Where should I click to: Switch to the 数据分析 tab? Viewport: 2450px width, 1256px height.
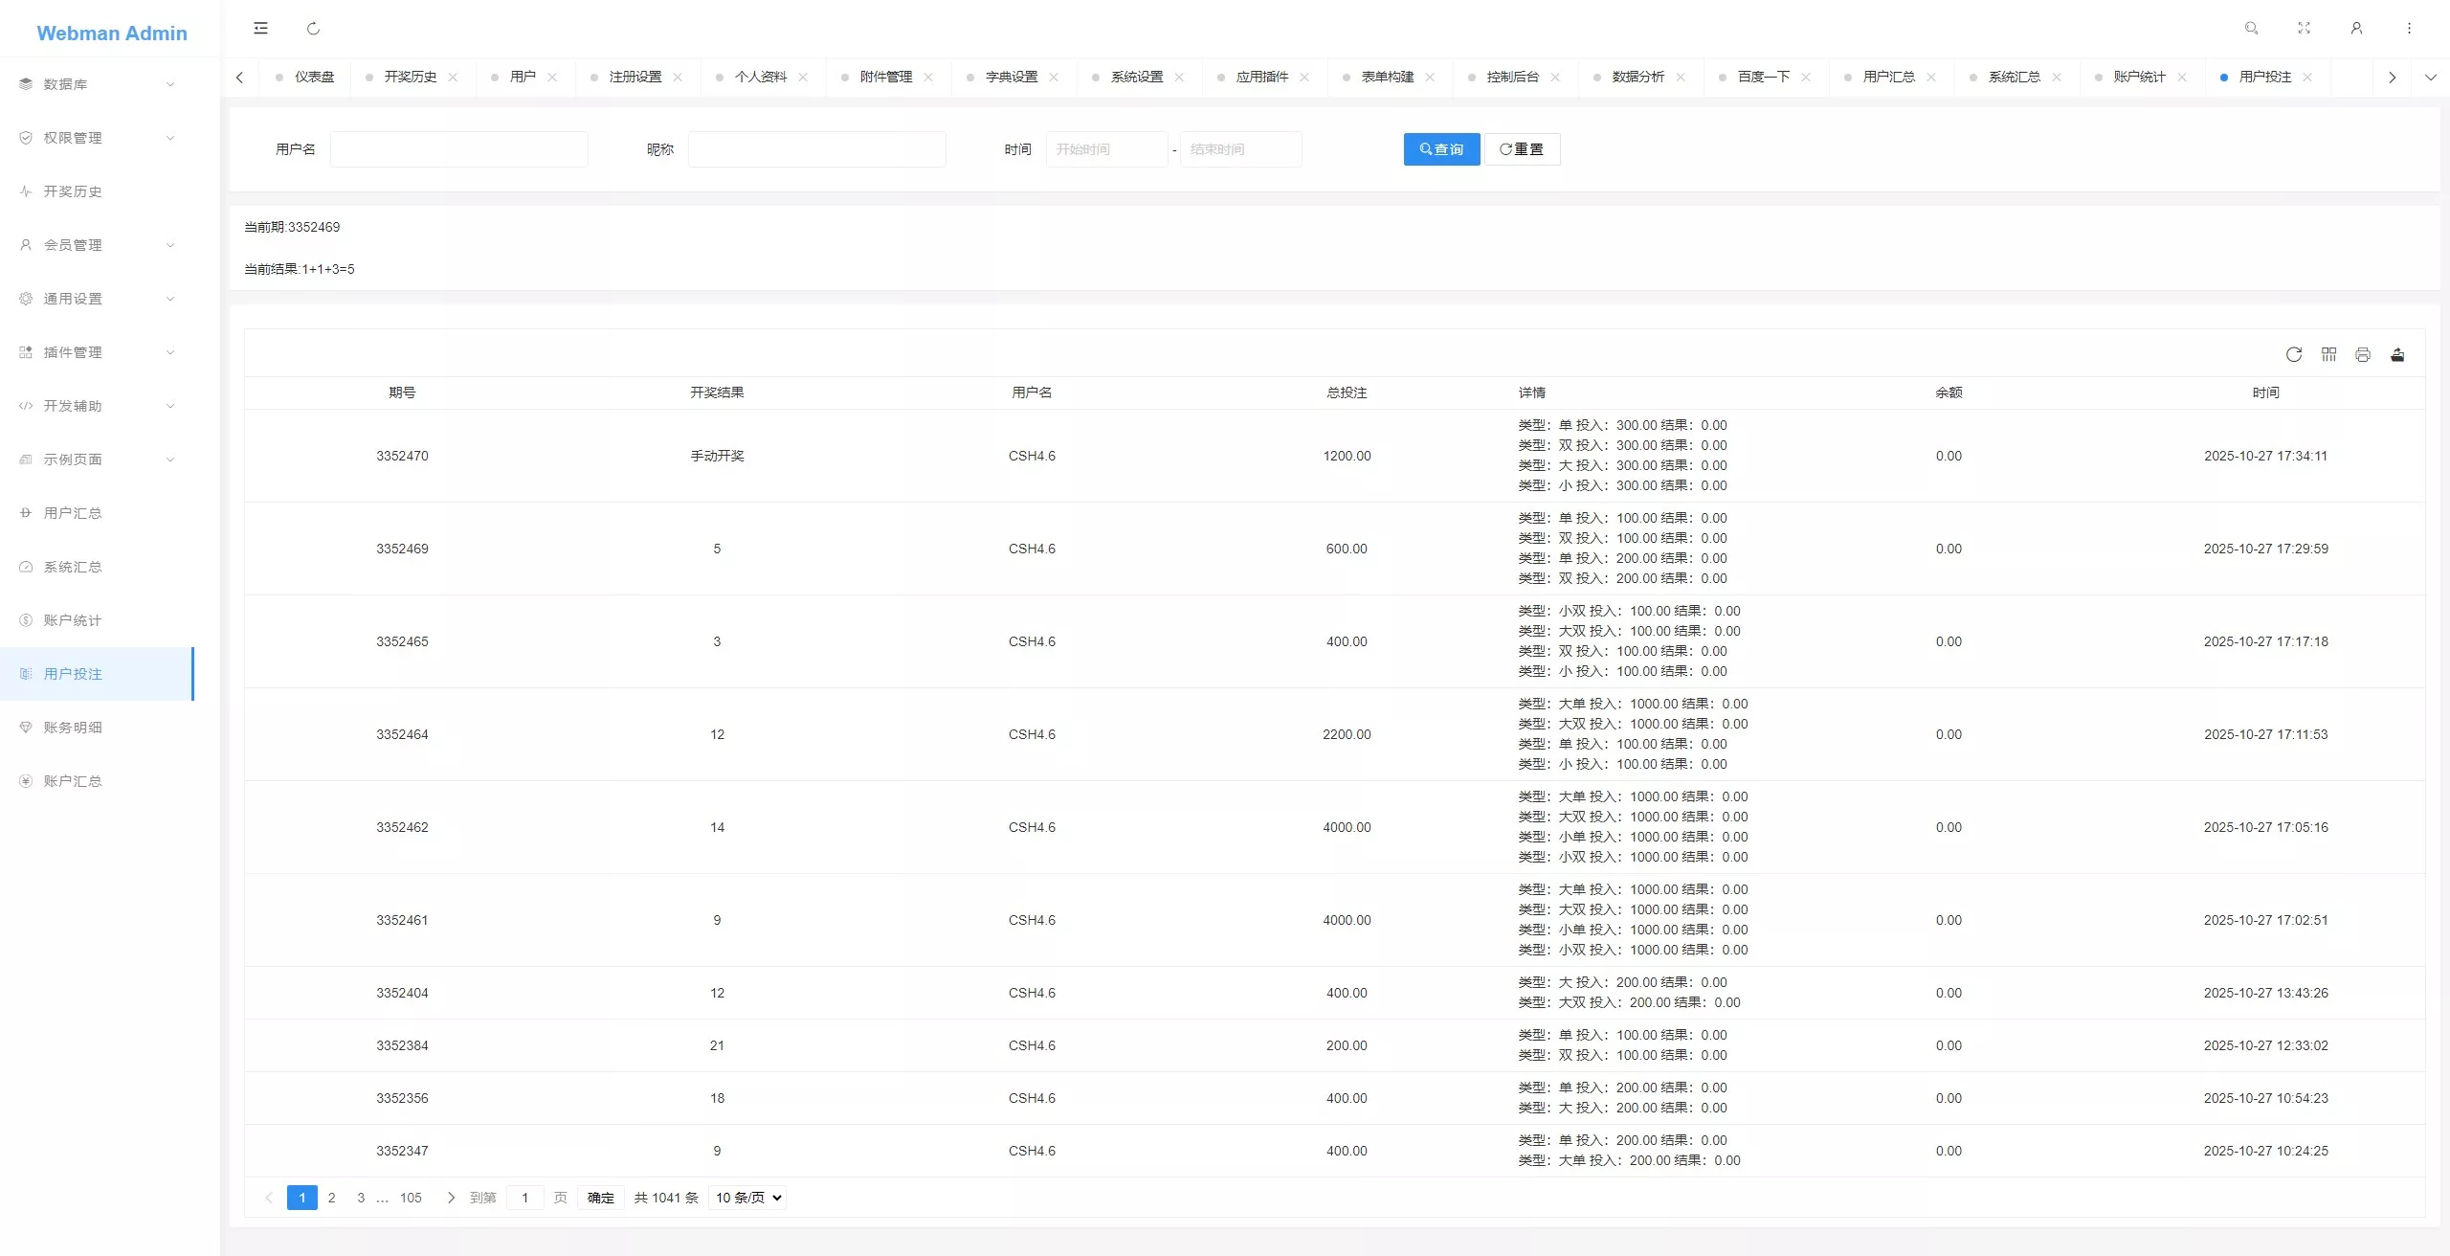[1638, 77]
